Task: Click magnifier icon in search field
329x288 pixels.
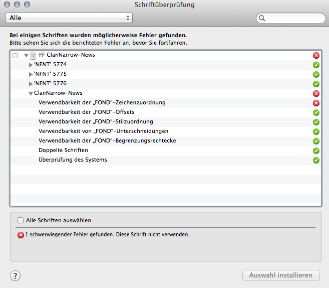Action: (x=262, y=18)
